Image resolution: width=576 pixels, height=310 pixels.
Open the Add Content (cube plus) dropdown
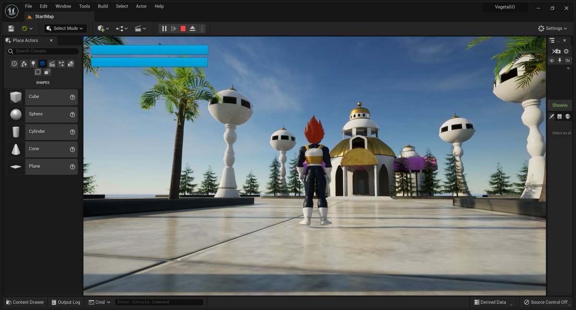point(103,28)
